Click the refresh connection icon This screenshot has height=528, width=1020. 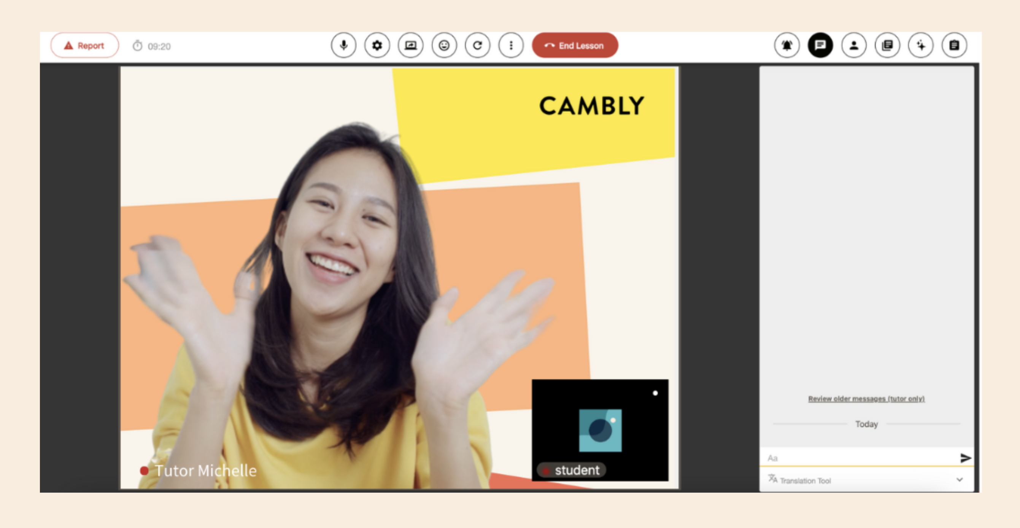[x=478, y=46]
